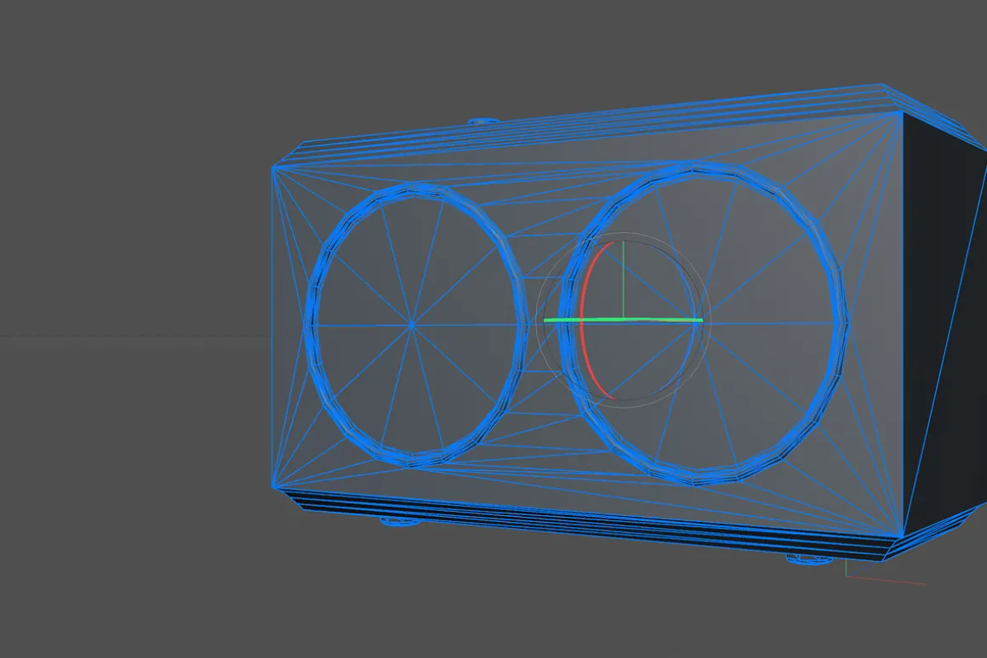Click the thin vertical green axis line of the gizmo

[x=623, y=280]
